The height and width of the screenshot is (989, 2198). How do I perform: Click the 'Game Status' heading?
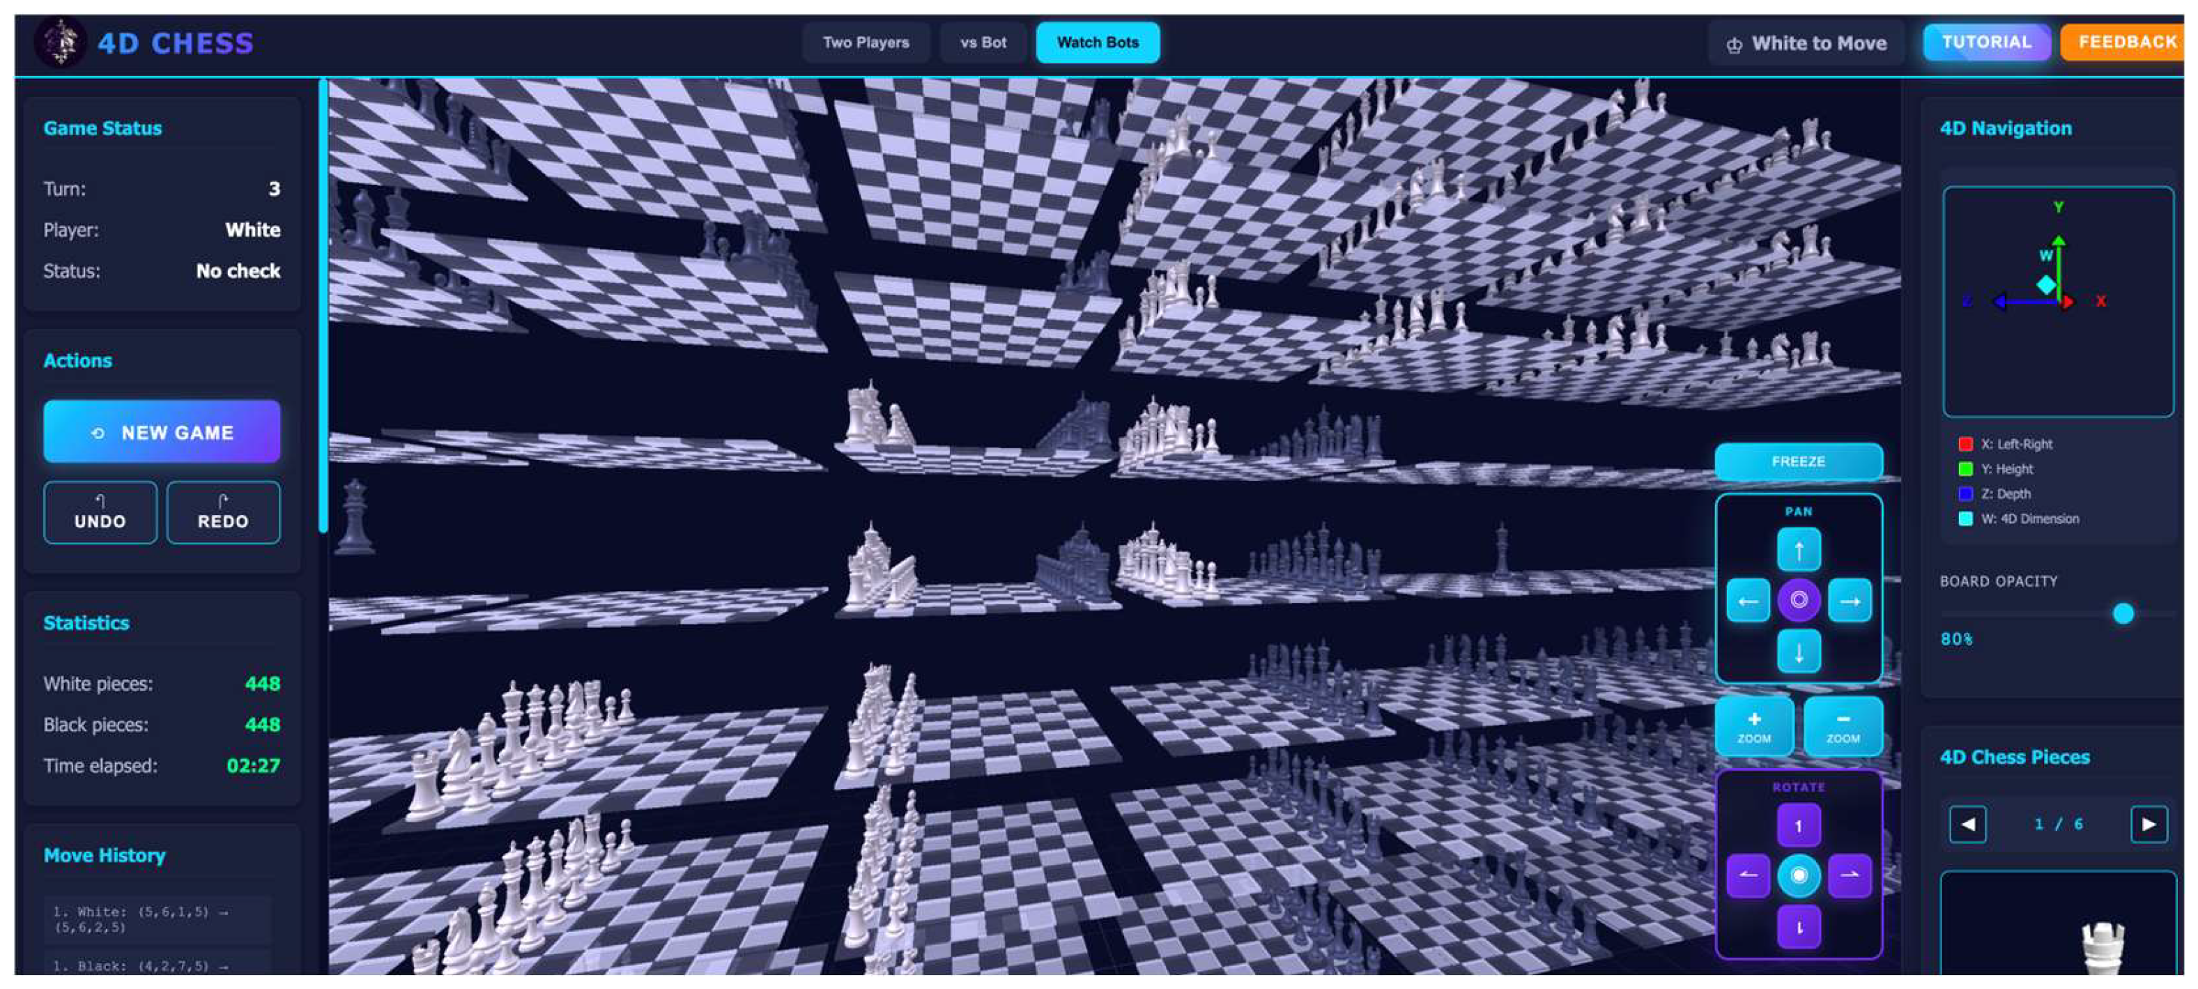pos(102,128)
